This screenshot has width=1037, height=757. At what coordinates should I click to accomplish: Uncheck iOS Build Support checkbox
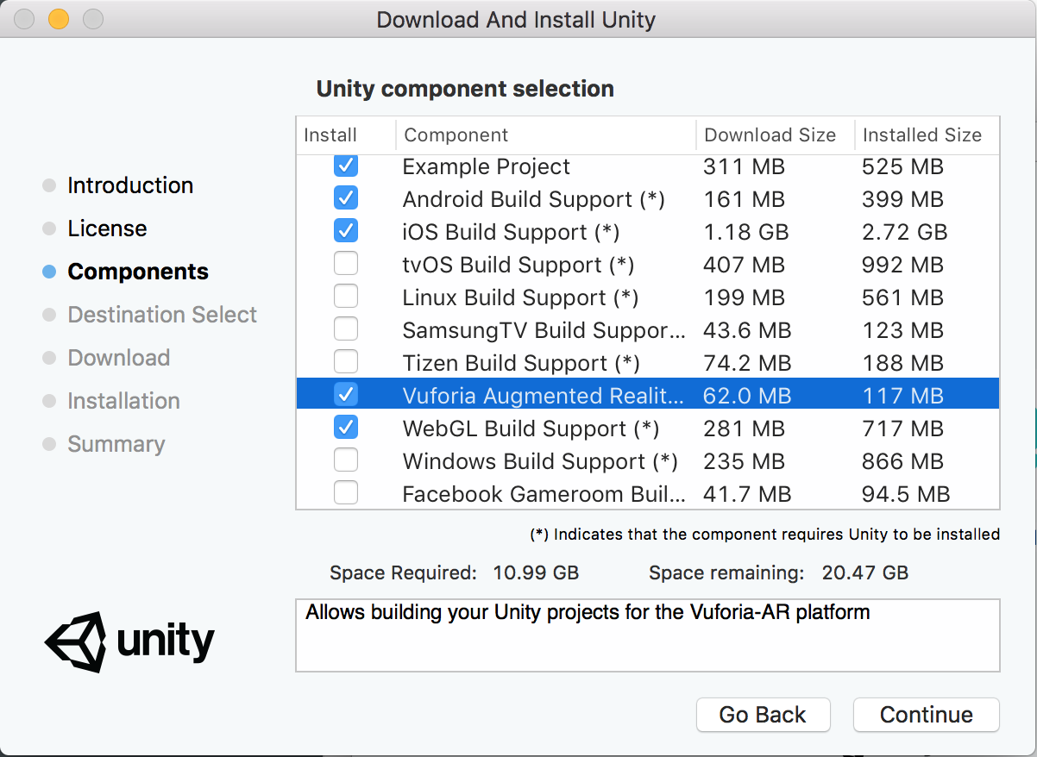click(346, 231)
